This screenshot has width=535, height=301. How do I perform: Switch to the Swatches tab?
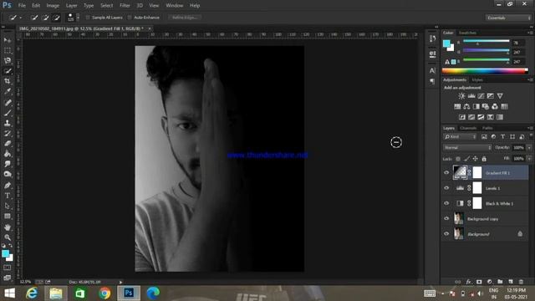(467, 33)
